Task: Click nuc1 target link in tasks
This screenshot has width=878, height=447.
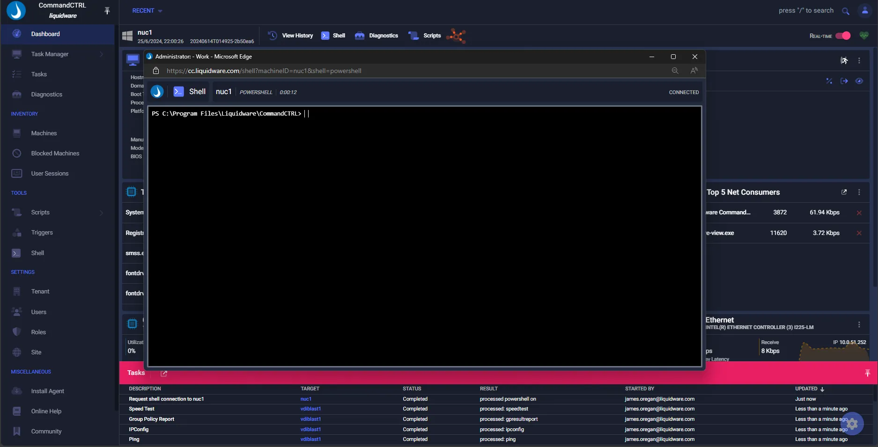Action: (x=306, y=399)
